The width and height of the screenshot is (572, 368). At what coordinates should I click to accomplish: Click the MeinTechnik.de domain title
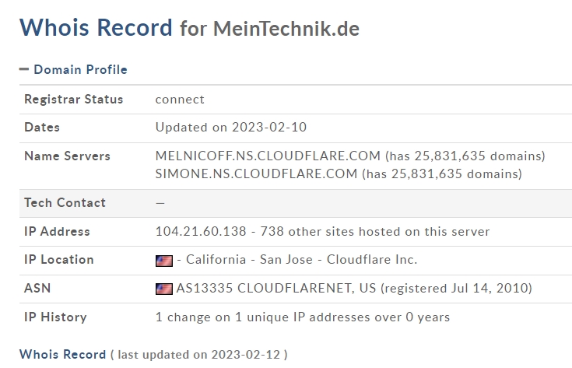pyautogui.click(x=286, y=29)
